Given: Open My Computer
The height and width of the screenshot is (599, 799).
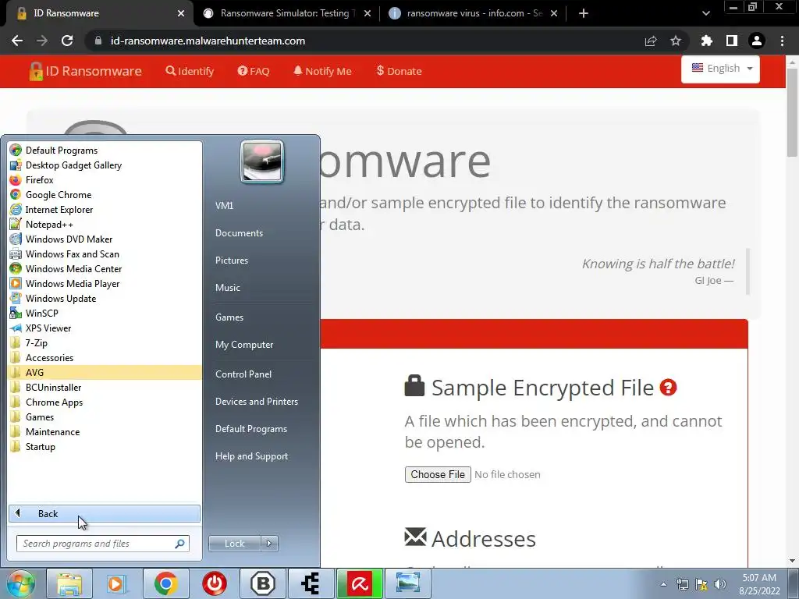Looking at the screenshot, I should click(x=244, y=344).
